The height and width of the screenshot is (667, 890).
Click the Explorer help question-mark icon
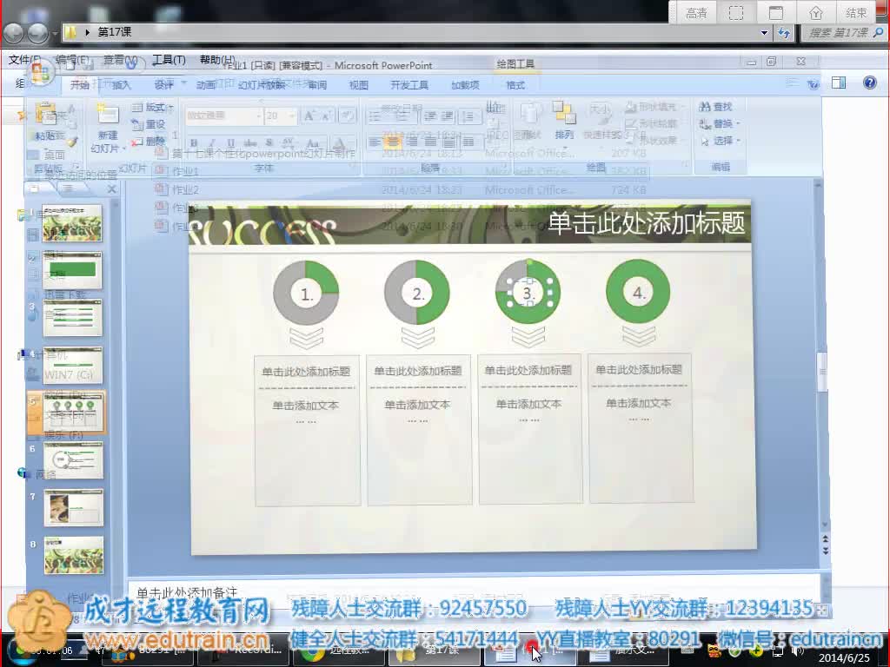(869, 83)
